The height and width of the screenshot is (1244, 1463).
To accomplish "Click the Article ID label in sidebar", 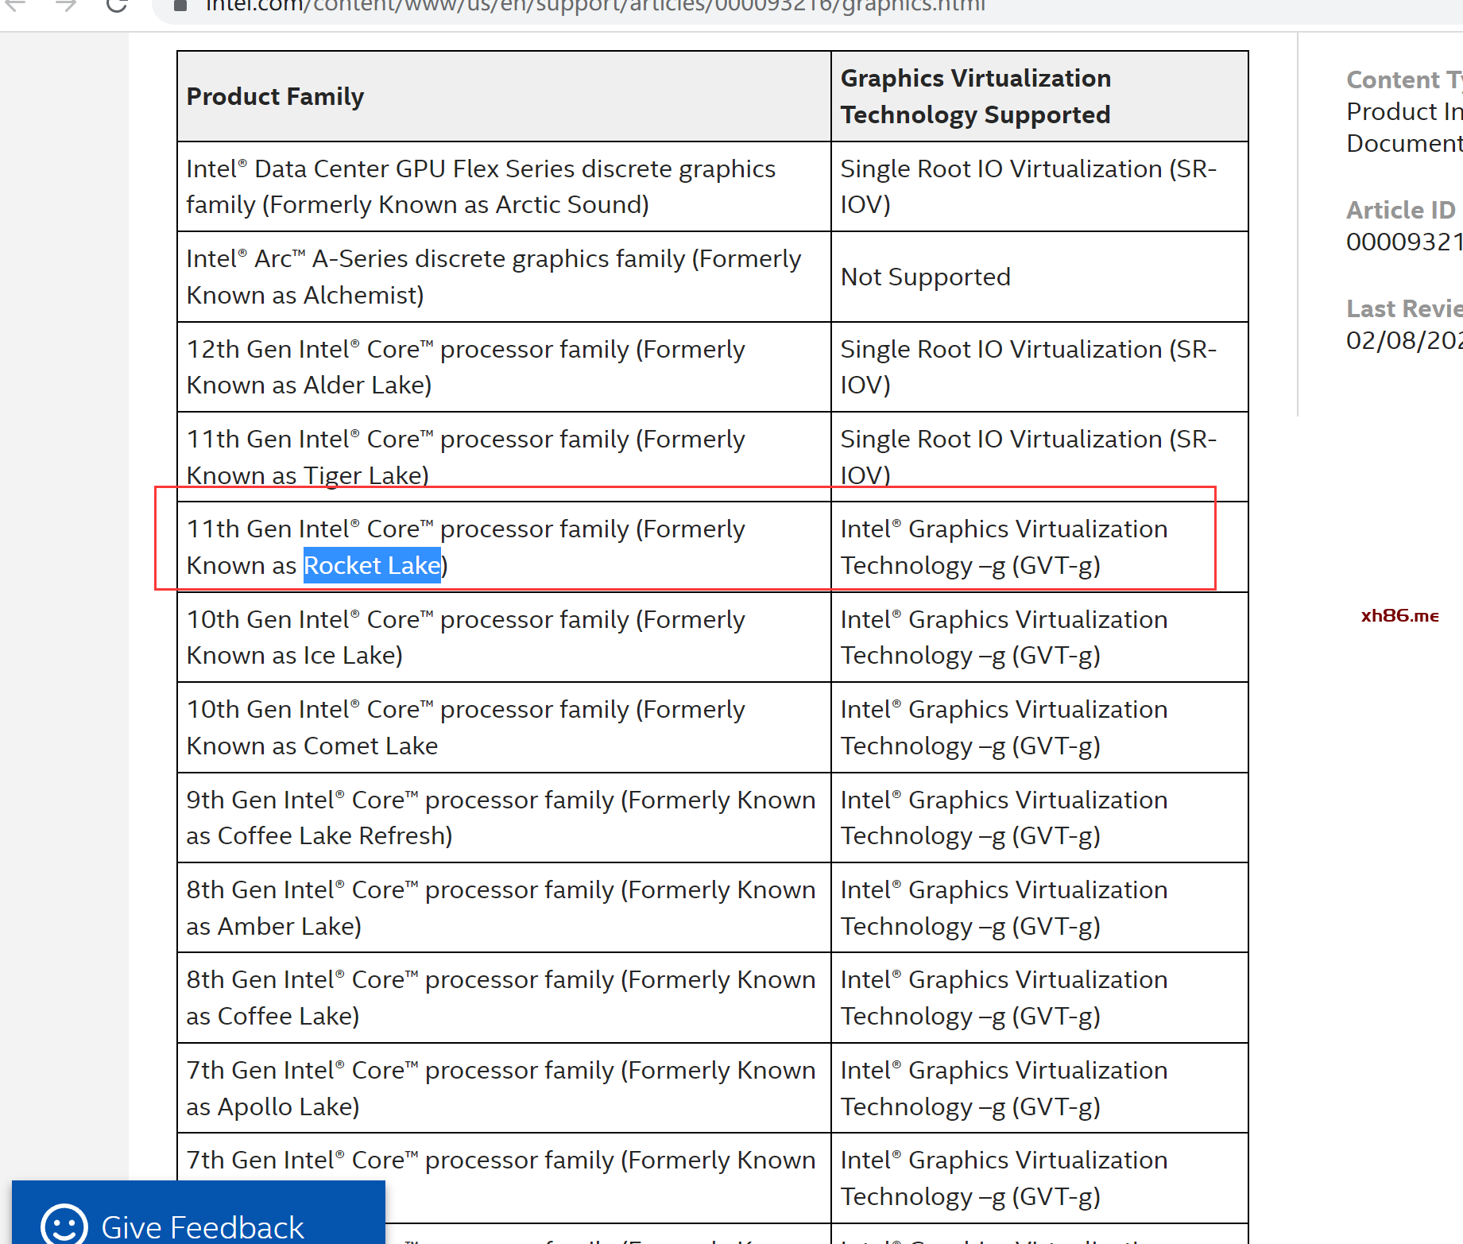I will click(1400, 210).
